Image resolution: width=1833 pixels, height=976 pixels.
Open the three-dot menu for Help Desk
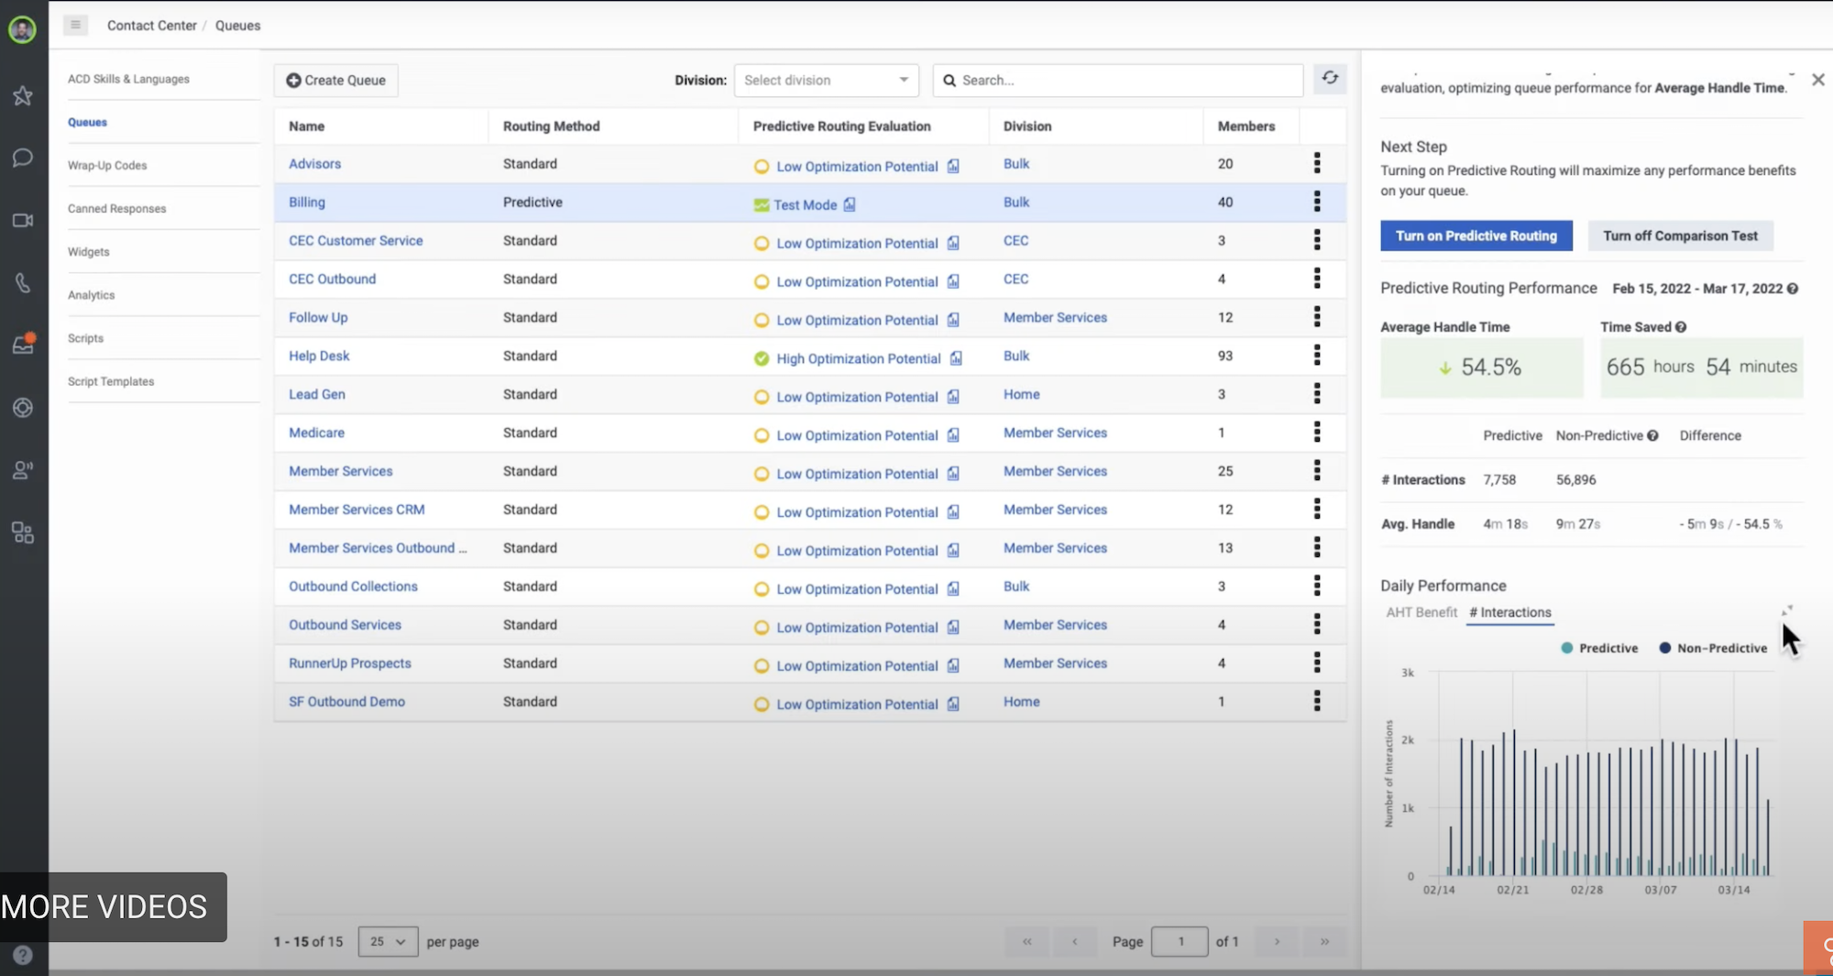1317,356
